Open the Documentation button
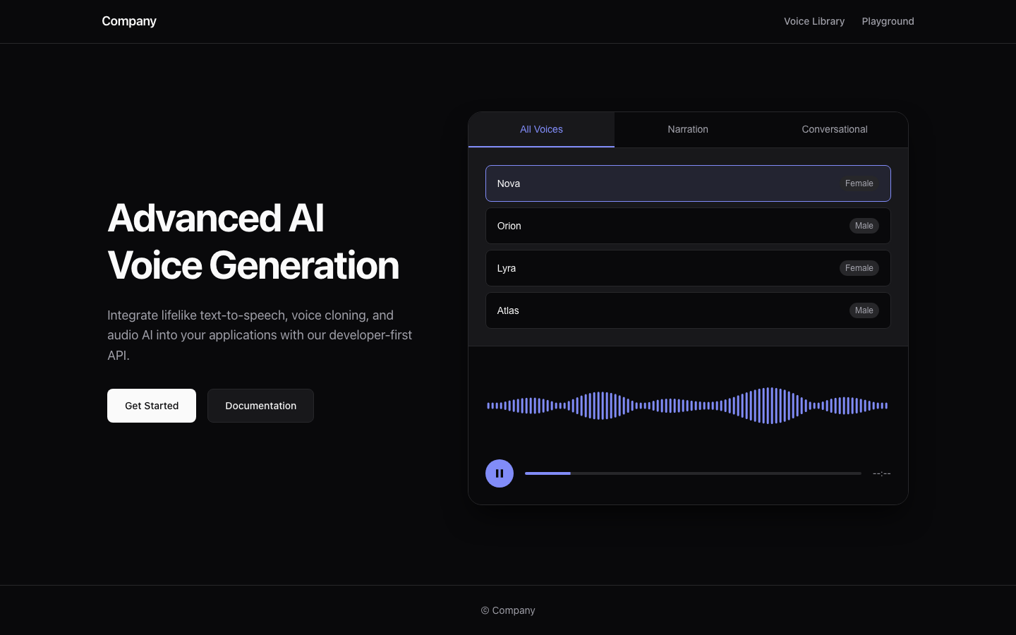The width and height of the screenshot is (1016, 635). click(x=260, y=406)
